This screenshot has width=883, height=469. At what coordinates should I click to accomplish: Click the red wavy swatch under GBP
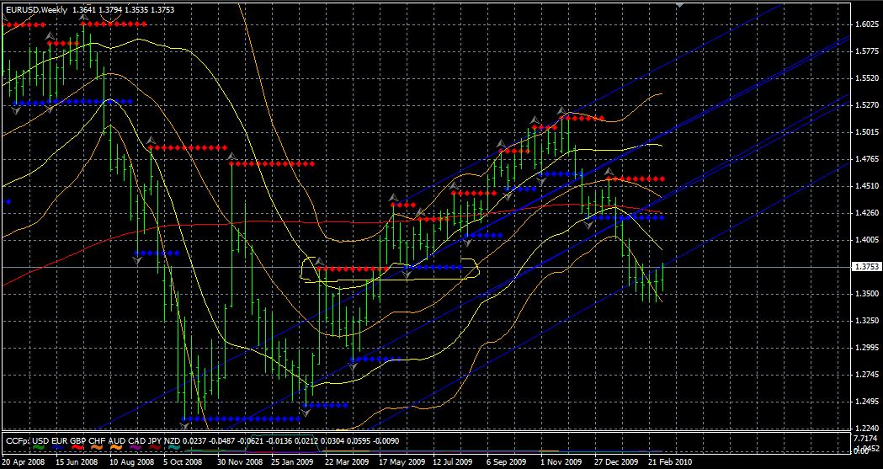pos(77,447)
